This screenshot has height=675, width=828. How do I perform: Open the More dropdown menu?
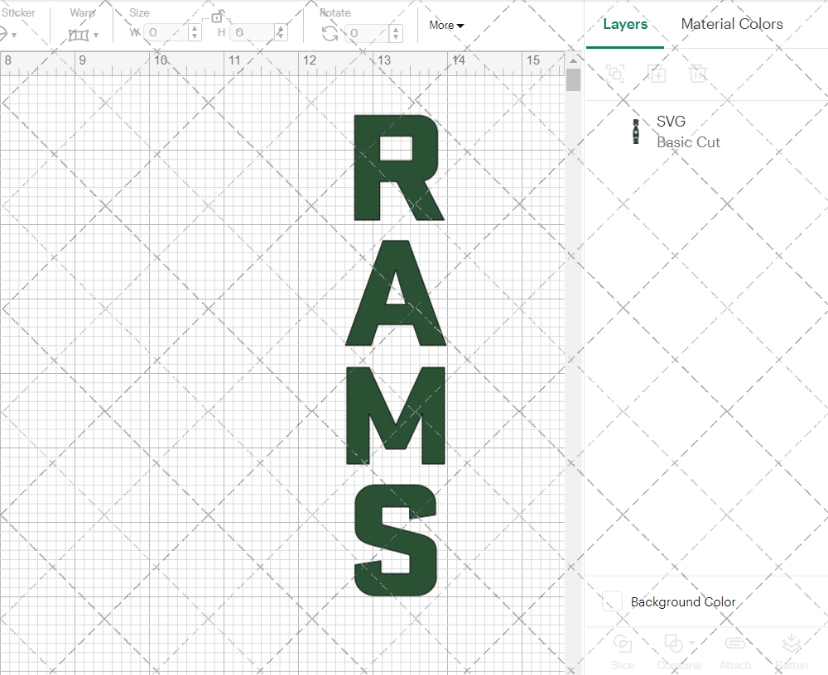point(446,25)
